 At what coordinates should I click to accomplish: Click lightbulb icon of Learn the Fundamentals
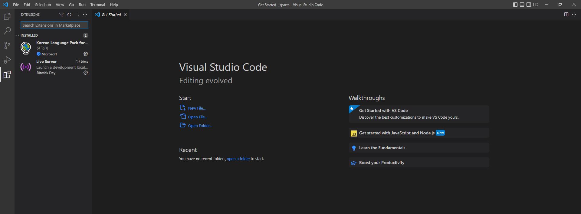click(x=354, y=148)
